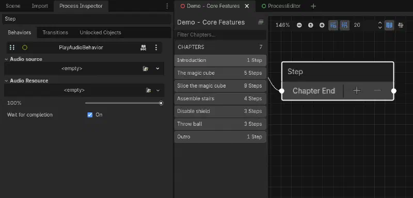
Task: Click the Audio source empty field
Action: point(72,69)
